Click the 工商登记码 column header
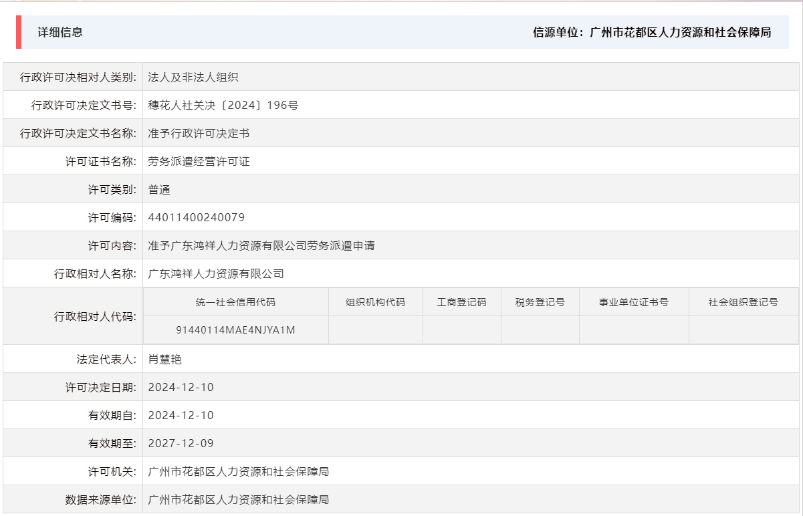The height and width of the screenshot is (516, 803). 461,301
